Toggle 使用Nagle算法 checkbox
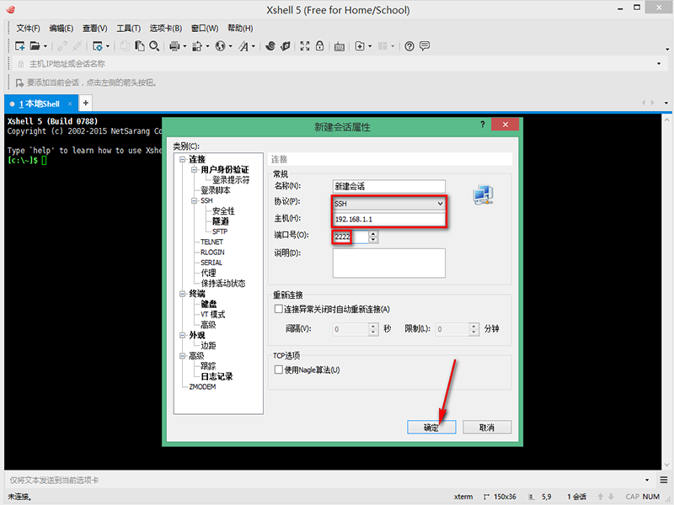This screenshot has height=505, width=674. click(x=279, y=369)
